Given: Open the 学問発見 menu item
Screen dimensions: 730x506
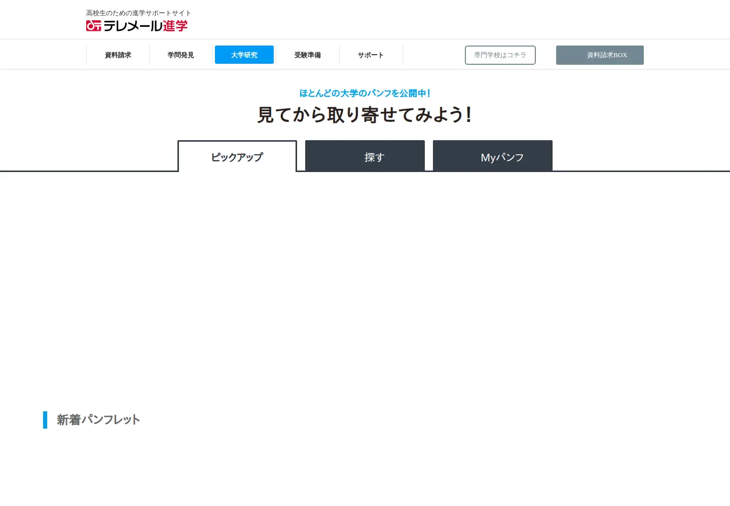Looking at the screenshot, I should coord(181,55).
